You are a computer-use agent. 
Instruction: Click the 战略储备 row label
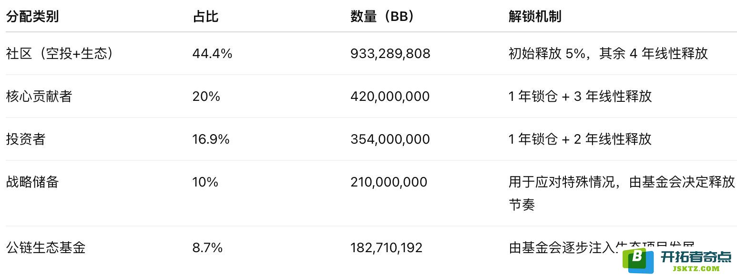tap(32, 182)
